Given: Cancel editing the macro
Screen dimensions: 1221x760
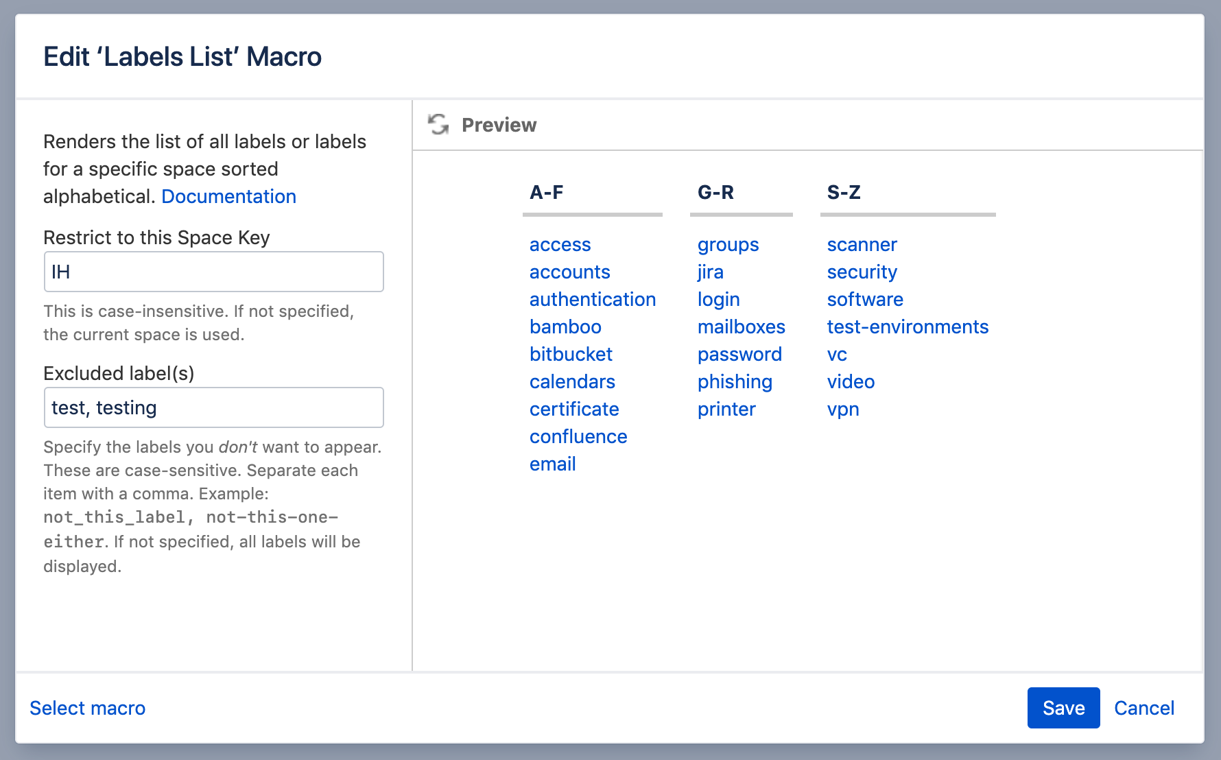Looking at the screenshot, I should pyautogui.click(x=1143, y=708).
